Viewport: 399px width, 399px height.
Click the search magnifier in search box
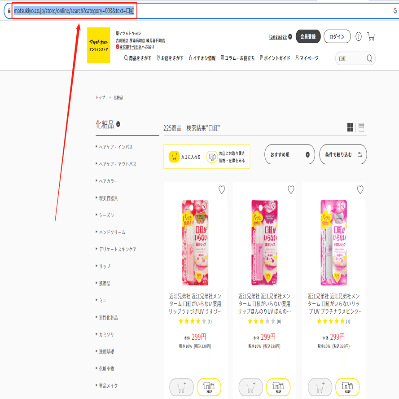[369, 58]
